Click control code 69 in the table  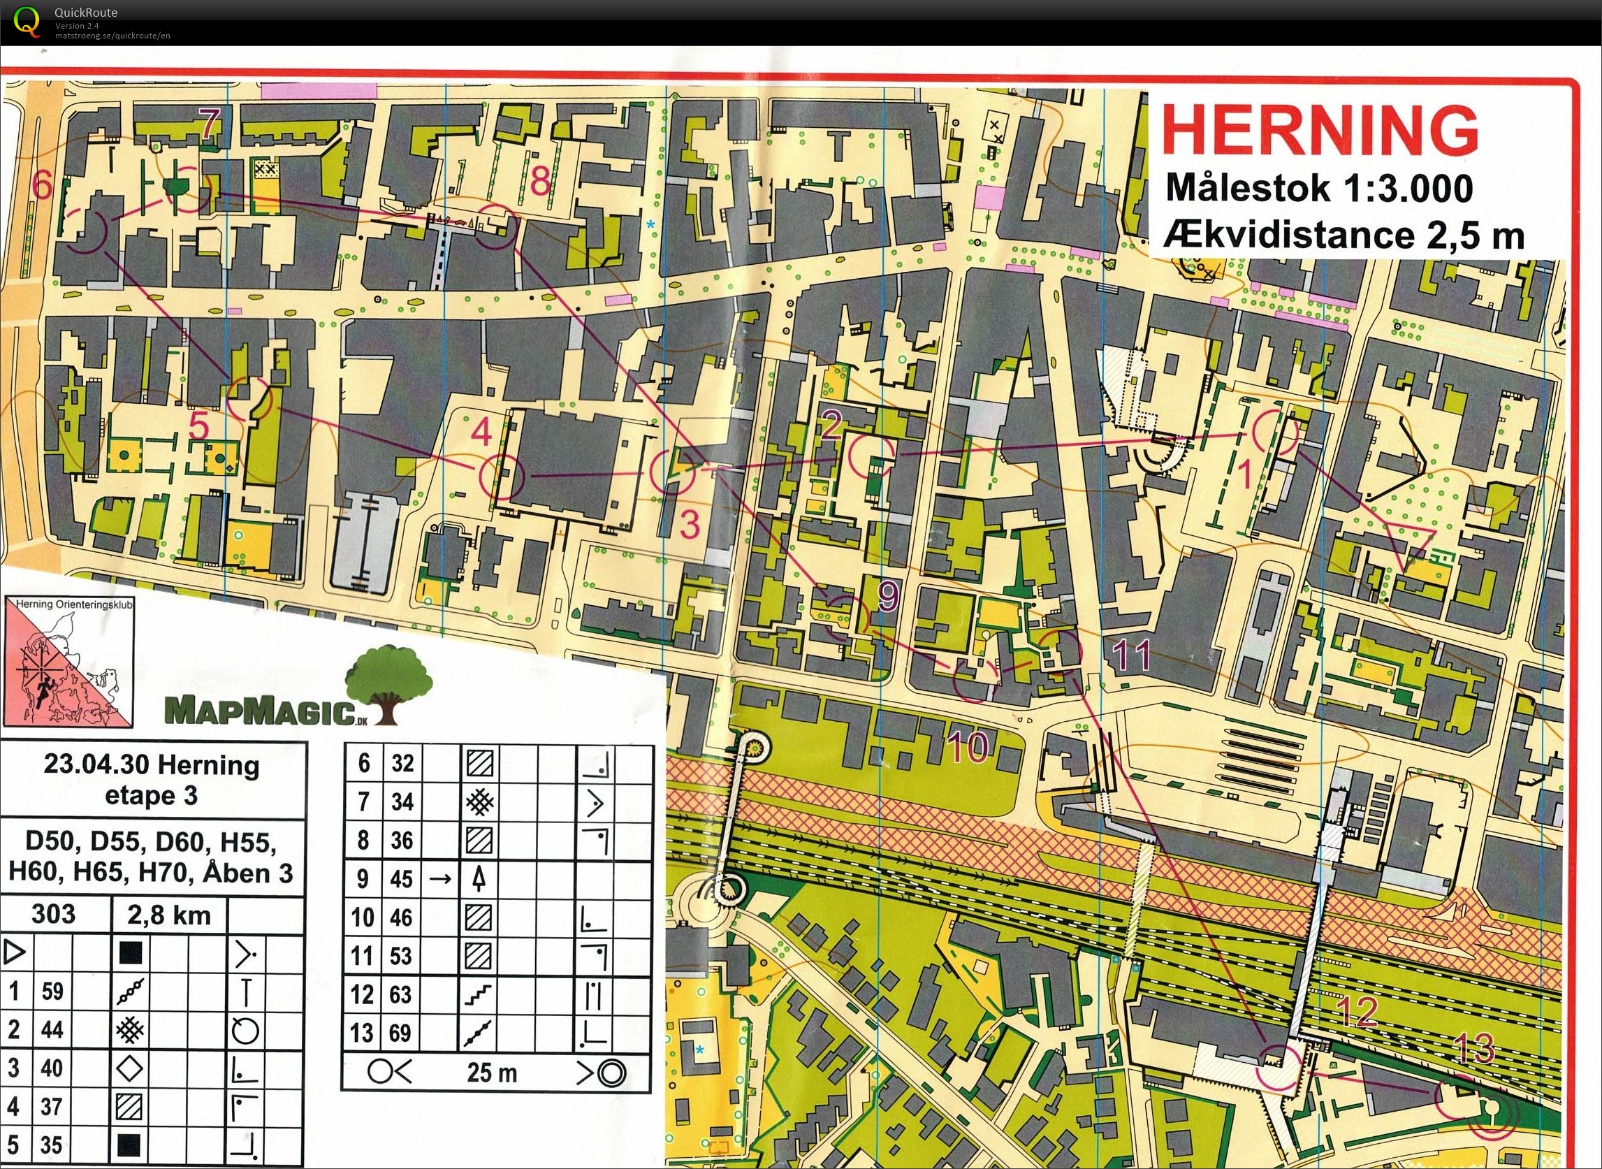[x=400, y=1033]
